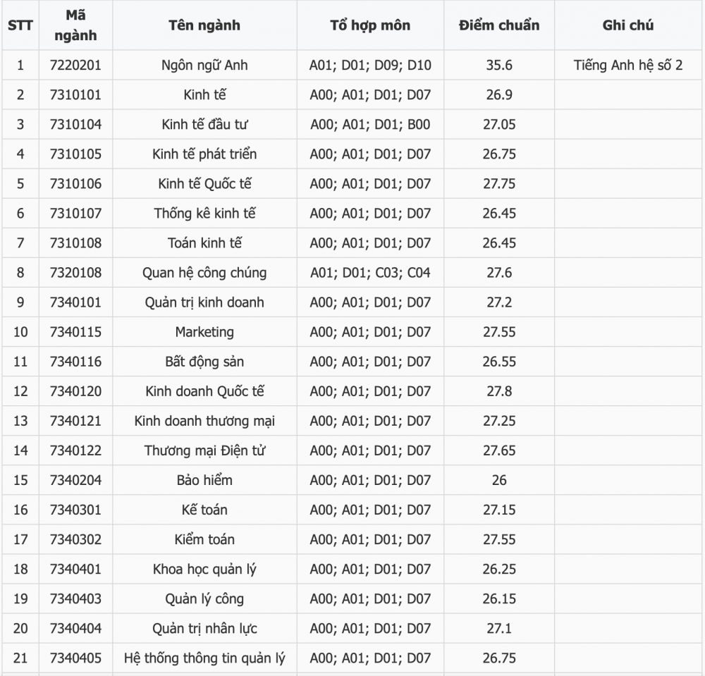
Task: Click the "Tiếng Anh hệ số 2" note
Action: pyautogui.click(x=628, y=65)
